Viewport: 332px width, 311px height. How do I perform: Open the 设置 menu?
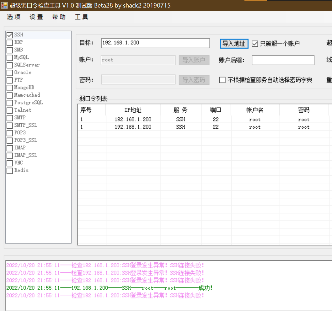tap(36, 17)
